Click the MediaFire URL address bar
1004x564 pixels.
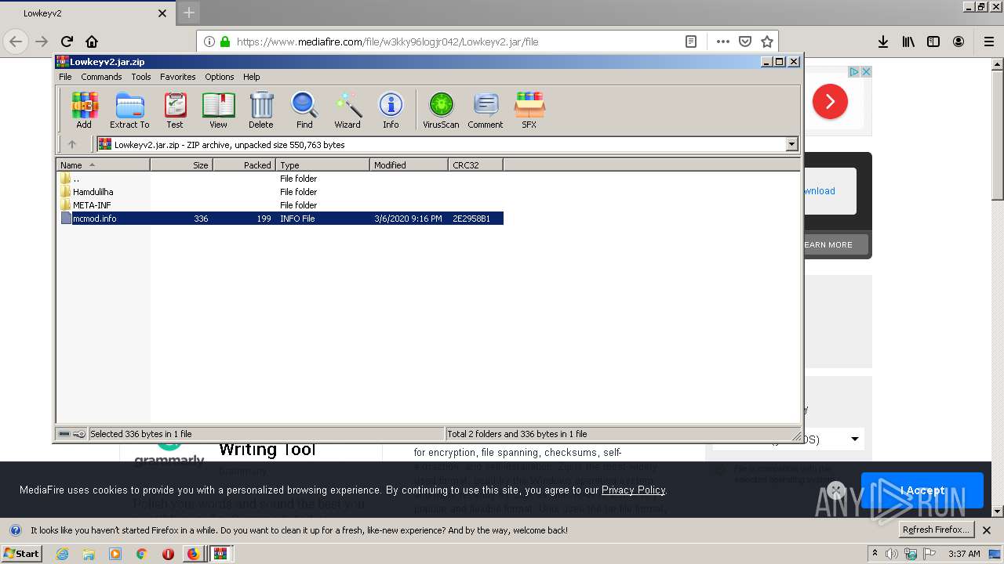coord(455,42)
